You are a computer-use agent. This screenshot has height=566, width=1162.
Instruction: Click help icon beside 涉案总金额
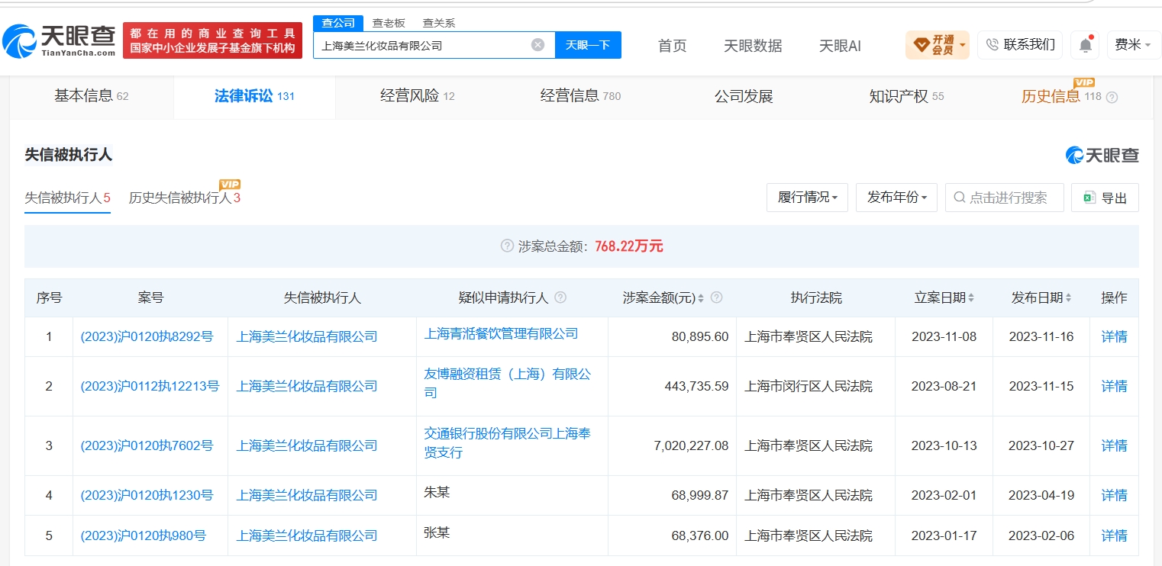[507, 246]
